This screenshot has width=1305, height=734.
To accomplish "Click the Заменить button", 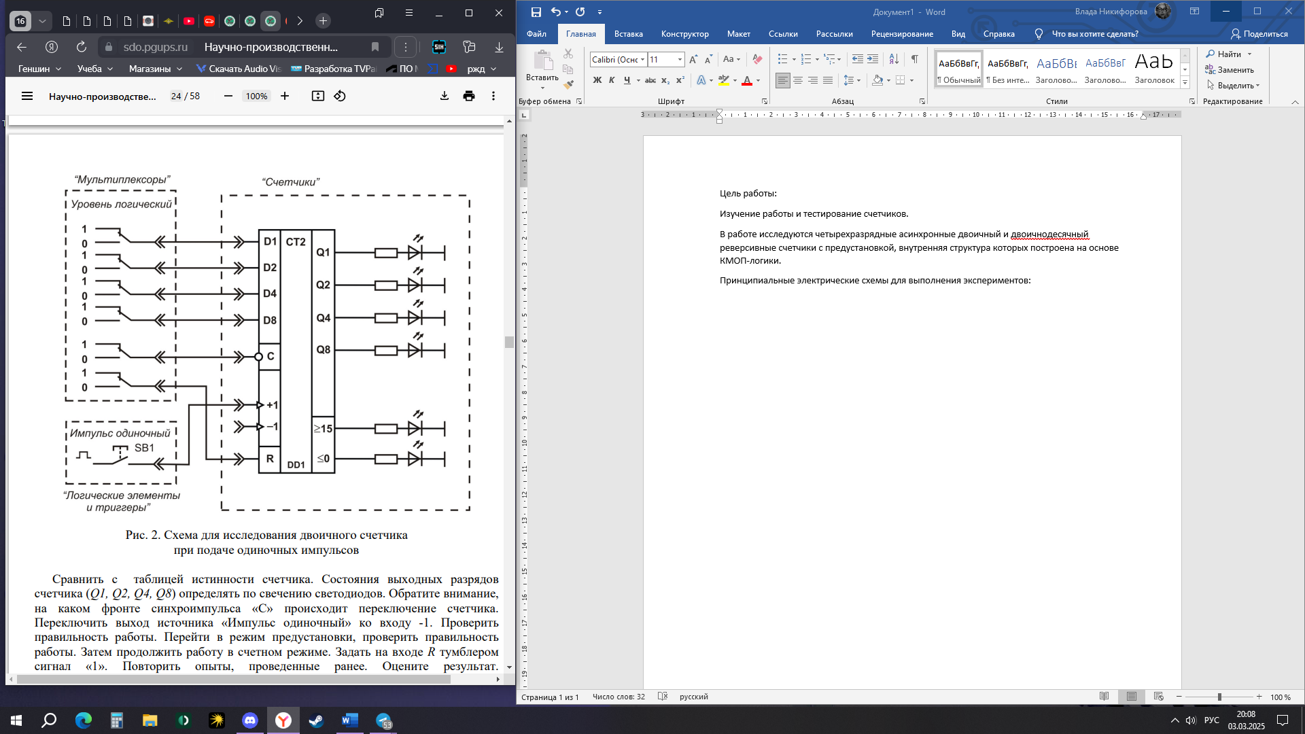I will pyautogui.click(x=1230, y=70).
